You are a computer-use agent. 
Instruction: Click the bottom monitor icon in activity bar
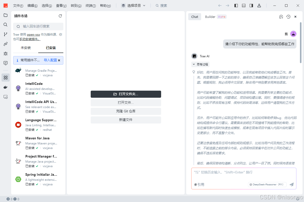pyautogui.click(x=5, y=97)
